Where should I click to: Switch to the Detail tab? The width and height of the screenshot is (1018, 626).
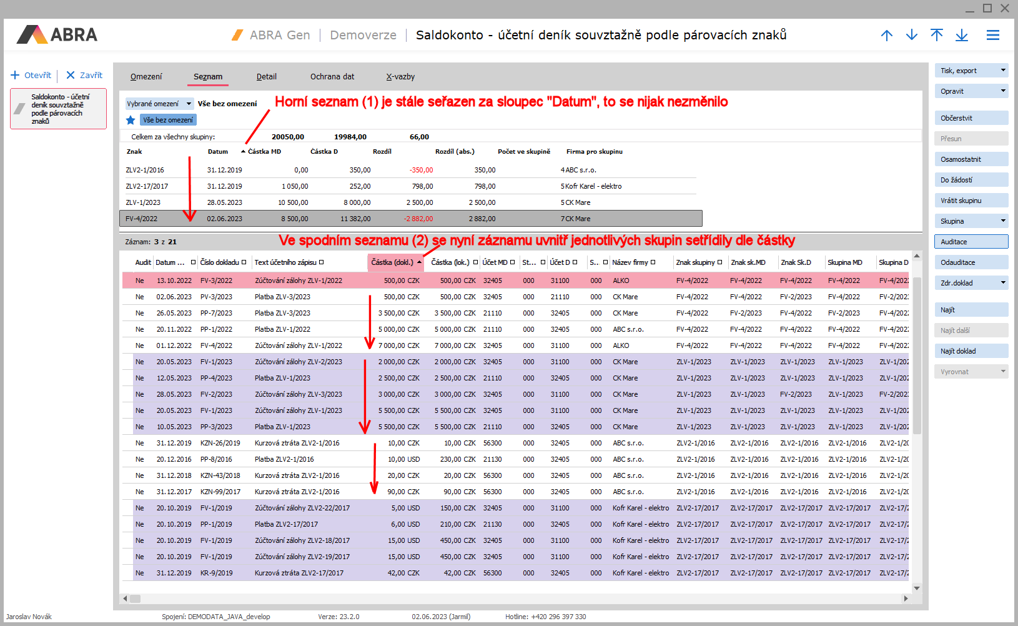[266, 77]
